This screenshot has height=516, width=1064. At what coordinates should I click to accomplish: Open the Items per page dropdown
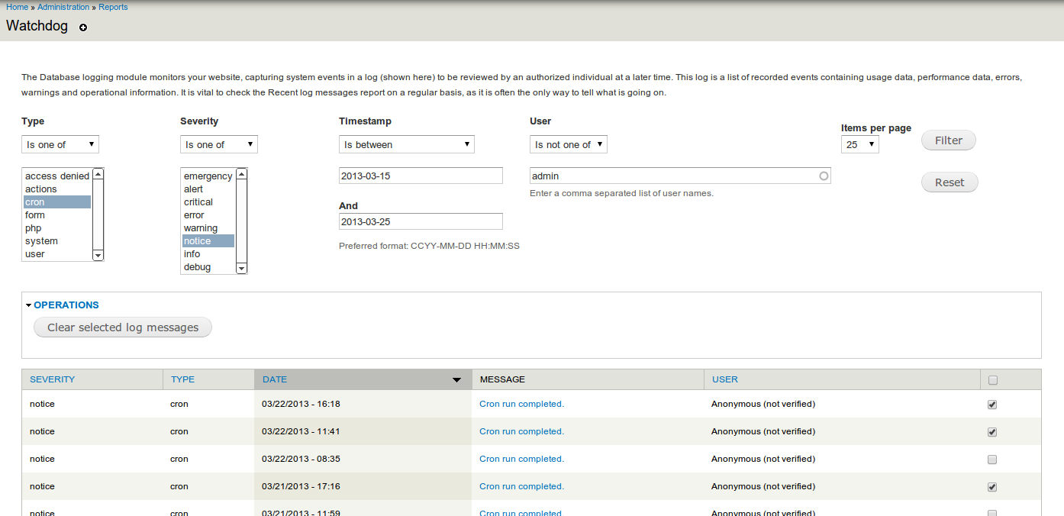(859, 144)
